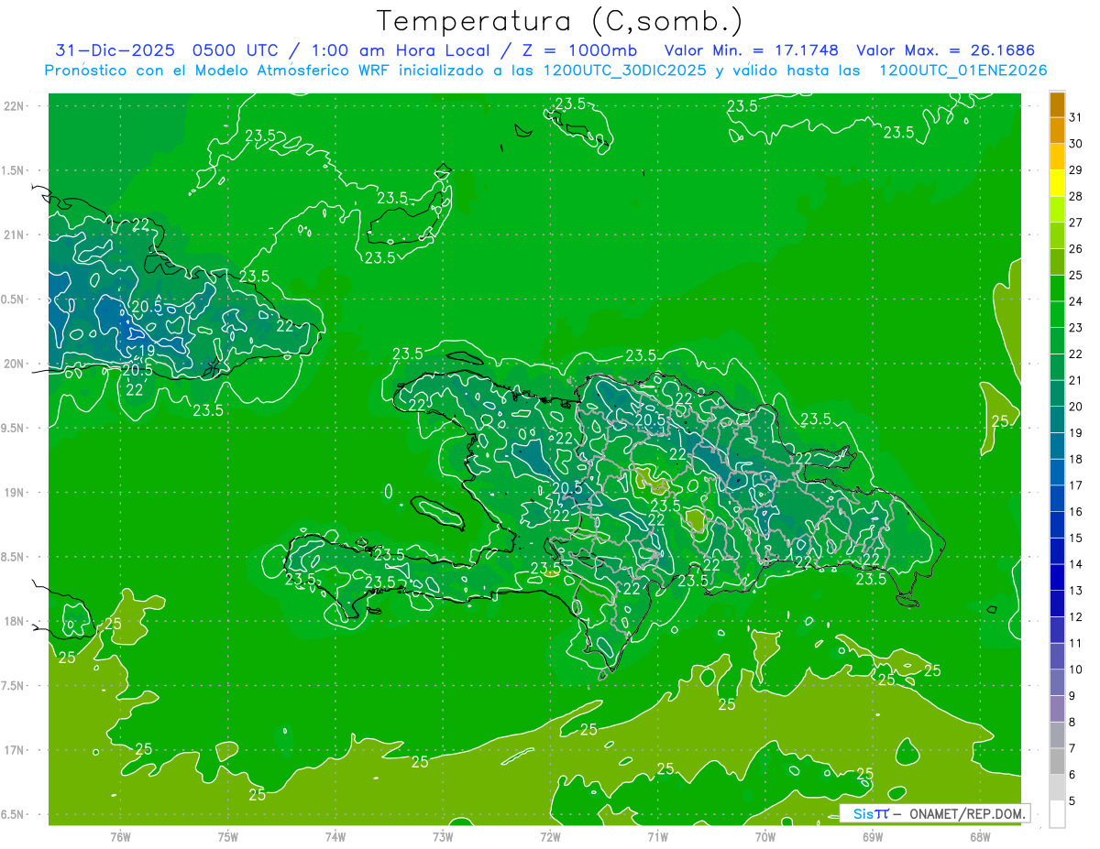Click the blue 'Sis' logo text
Screen dimensions: 1100x849
[863, 814]
